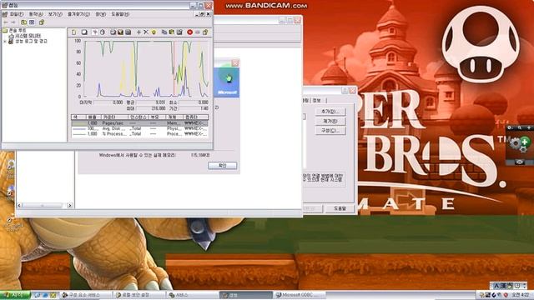Click 구성(C)... button in ODBC dialog
The width and height of the screenshot is (534, 300).
[x=330, y=131]
